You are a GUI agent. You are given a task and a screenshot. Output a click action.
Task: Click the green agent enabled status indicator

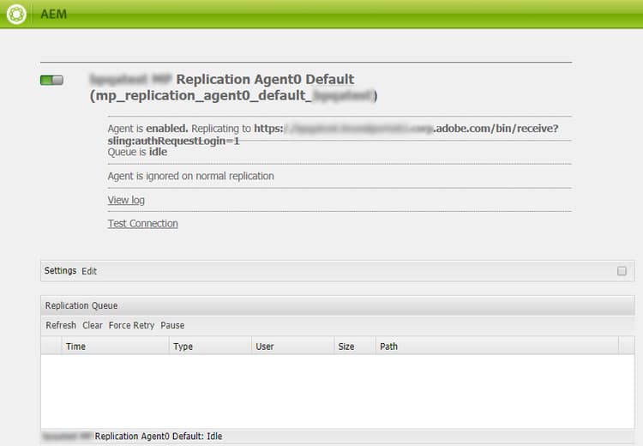51,80
